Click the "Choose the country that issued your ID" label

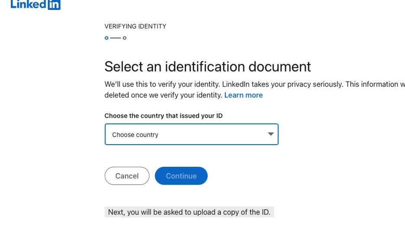click(x=164, y=116)
